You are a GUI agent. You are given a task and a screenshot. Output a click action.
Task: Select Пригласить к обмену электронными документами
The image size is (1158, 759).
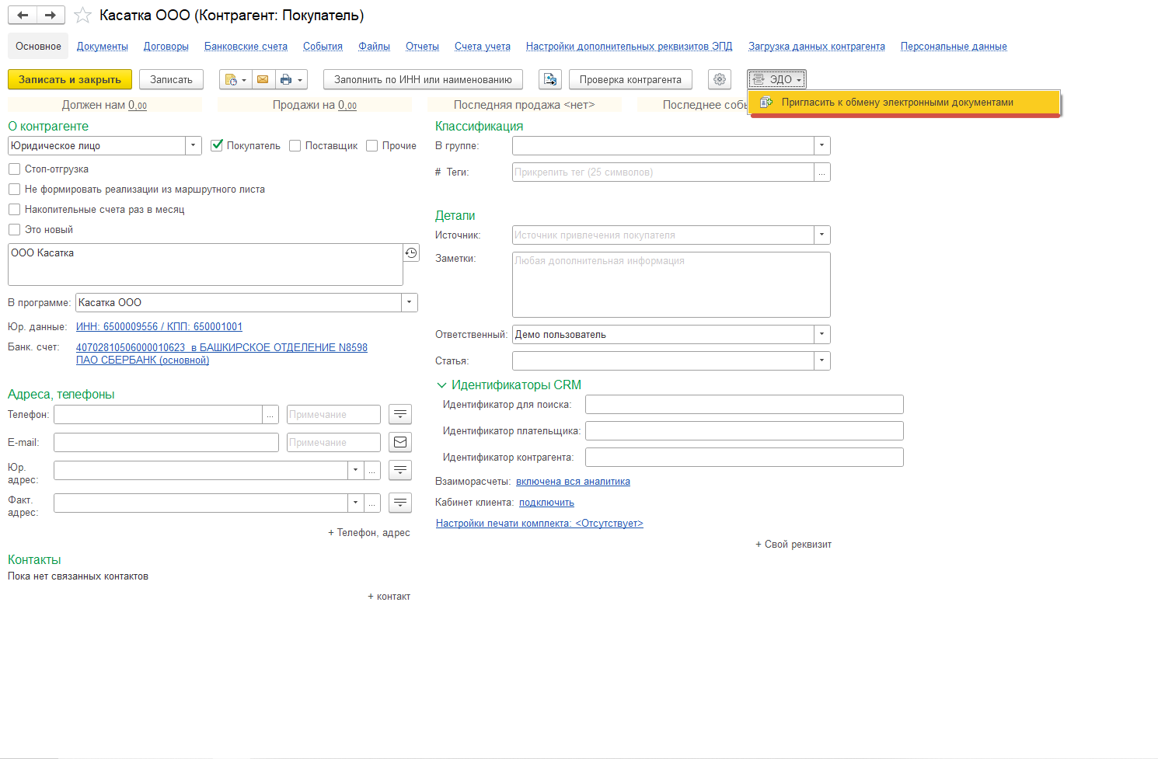point(905,103)
